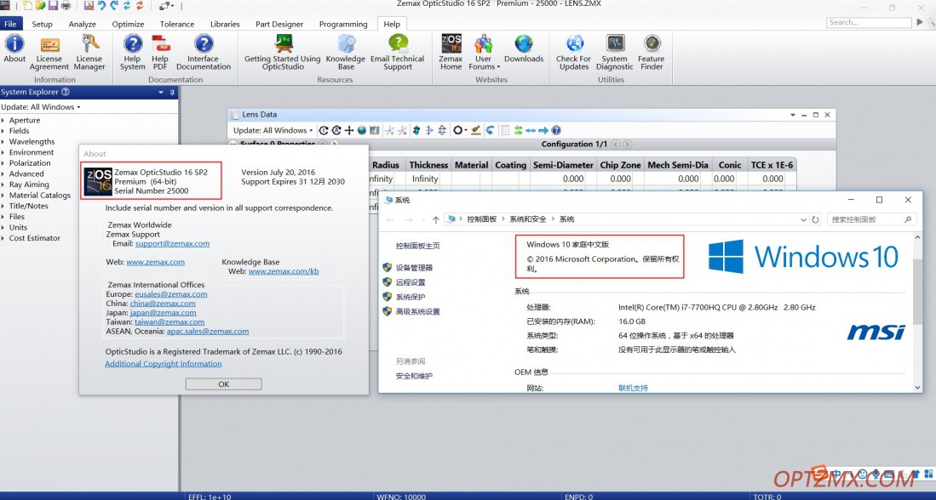Expand the Aperture tree item
The image size is (936, 500).
click(x=3, y=121)
